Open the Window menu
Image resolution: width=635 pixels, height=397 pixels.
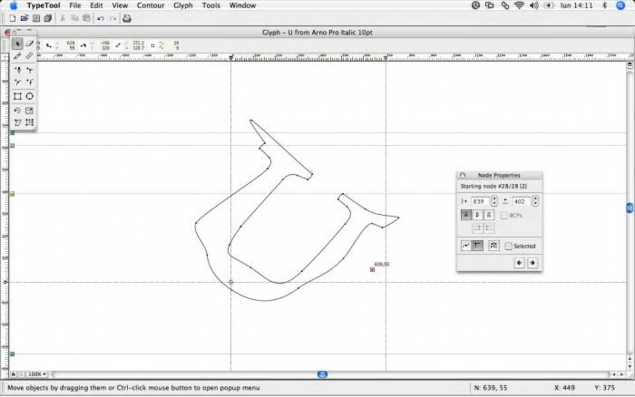[x=243, y=5]
